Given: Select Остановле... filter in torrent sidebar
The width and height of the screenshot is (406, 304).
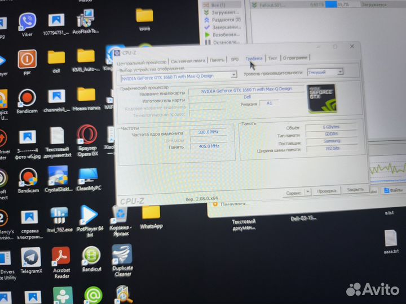Looking at the screenshot, I should (x=222, y=42).
